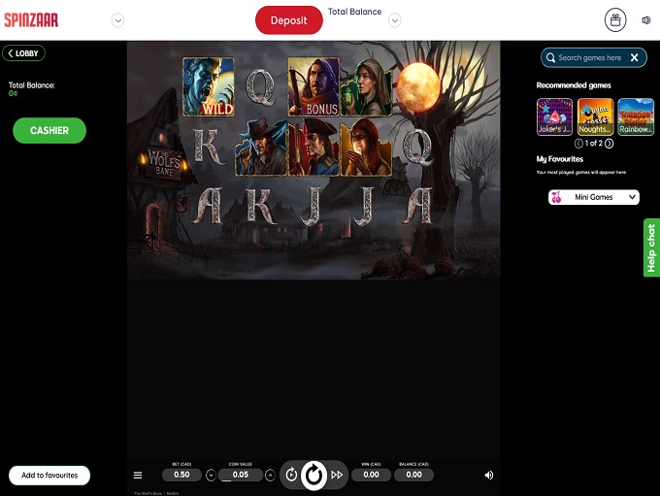
Task: Click the green Cashier button
Action: (x=49, y=130)
